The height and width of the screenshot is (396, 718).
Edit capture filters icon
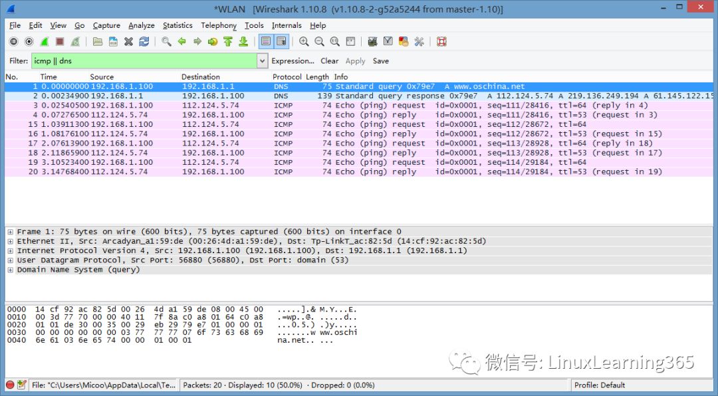[x=372, y=42]
